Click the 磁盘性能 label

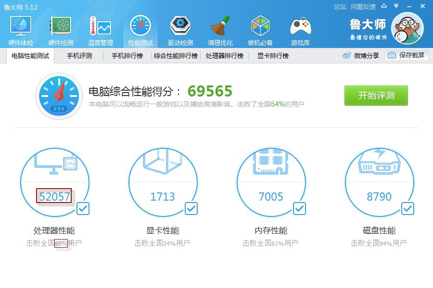[379, 230]
